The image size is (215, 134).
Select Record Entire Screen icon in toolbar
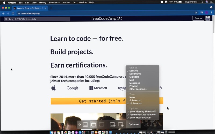click(x=112, y=125)
